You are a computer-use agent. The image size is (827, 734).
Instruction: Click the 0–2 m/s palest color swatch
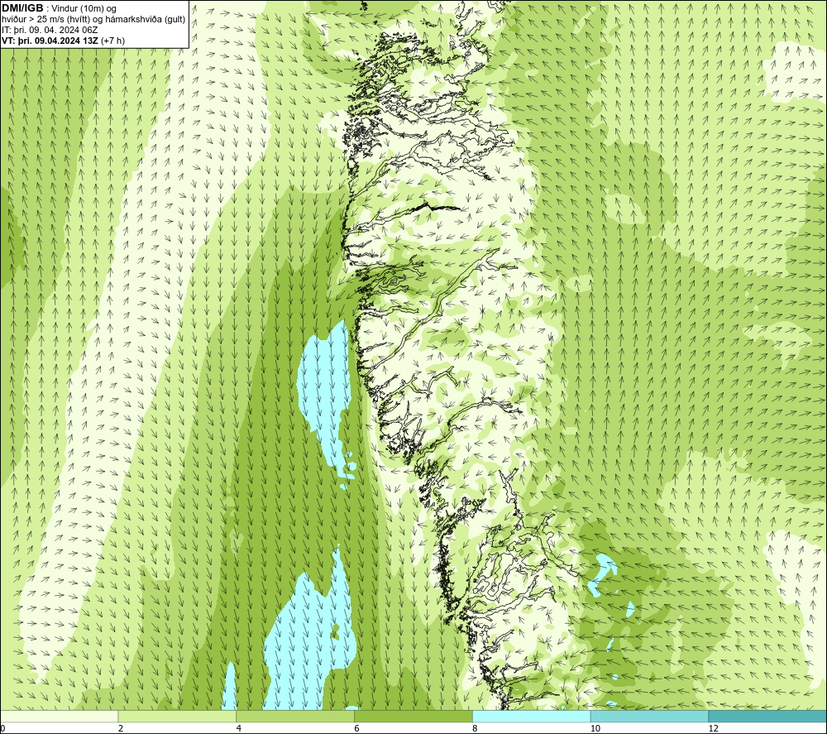pos(59,716)
